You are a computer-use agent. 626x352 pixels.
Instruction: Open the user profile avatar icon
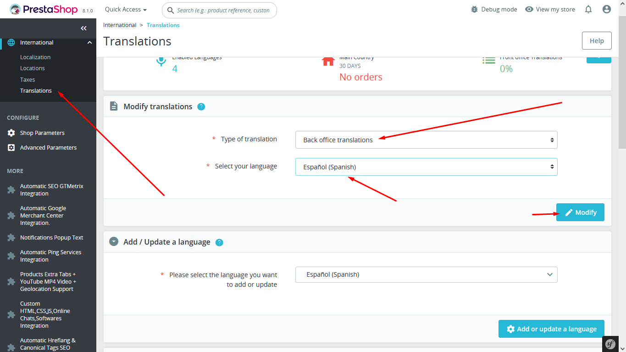point(607,9)
